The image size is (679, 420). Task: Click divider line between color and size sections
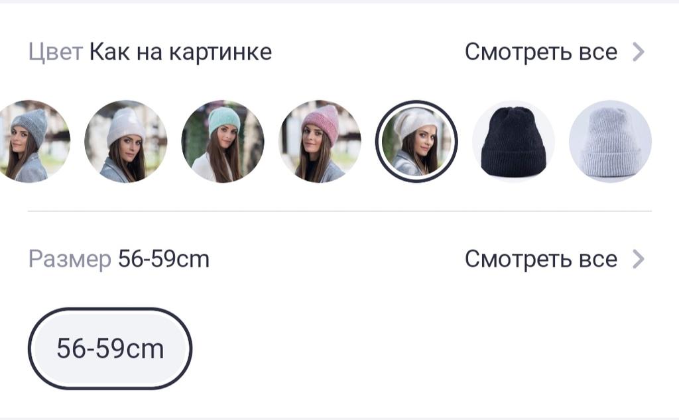click(x=340, y=211)
